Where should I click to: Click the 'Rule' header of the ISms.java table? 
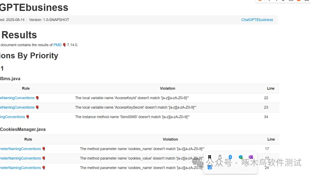click(x=26, y=89)
